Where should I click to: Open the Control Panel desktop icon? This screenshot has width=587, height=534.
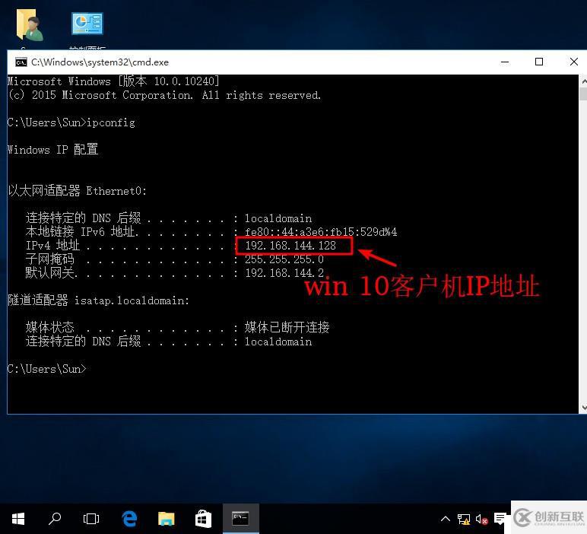click(x=87, y=24)
